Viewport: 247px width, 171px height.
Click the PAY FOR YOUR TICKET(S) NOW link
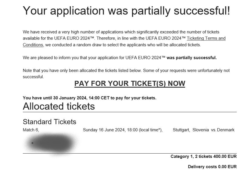pos(130,84)
